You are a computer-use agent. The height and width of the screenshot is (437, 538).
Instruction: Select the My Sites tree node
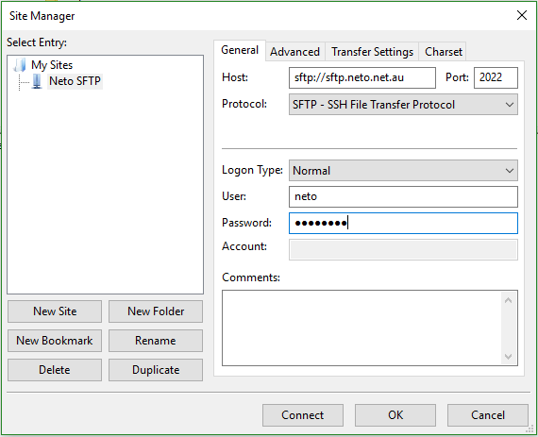click(52, 65)
